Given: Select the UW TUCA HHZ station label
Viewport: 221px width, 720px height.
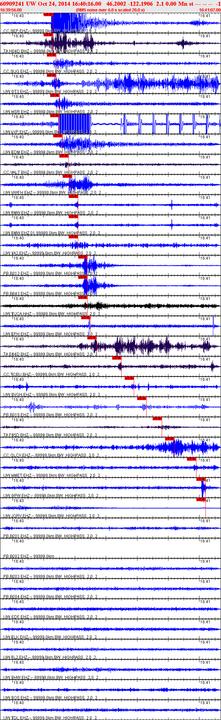Looking at the screenshot, I should tap(51, 314).
